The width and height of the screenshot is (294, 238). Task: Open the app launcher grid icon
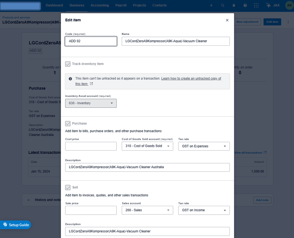[256, 5]
